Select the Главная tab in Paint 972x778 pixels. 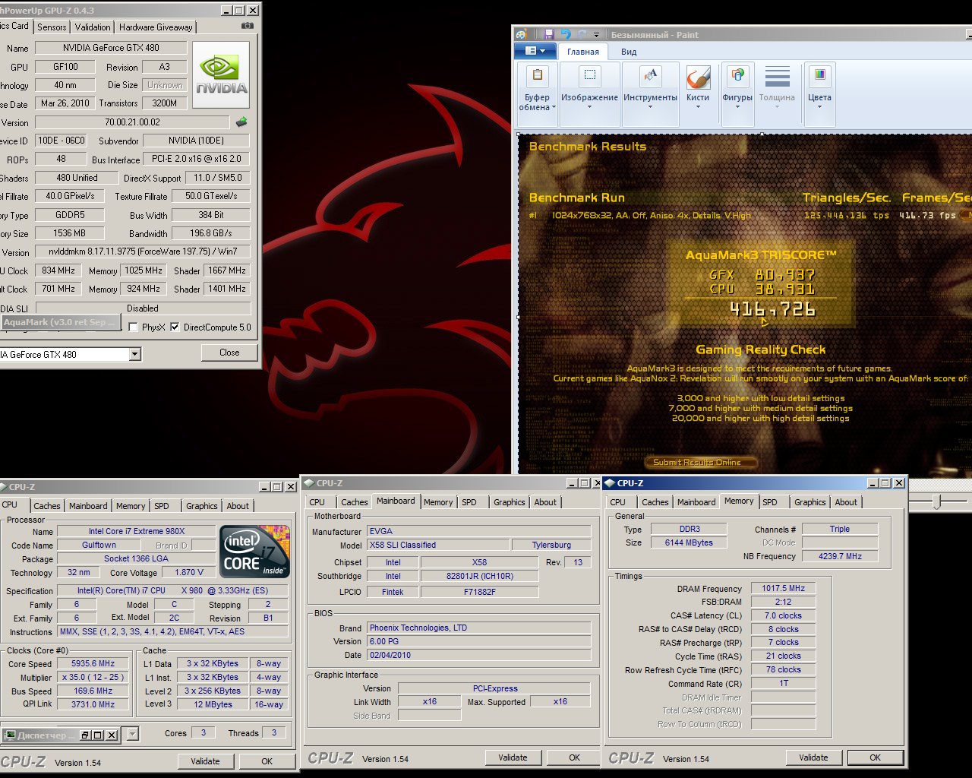583,52
